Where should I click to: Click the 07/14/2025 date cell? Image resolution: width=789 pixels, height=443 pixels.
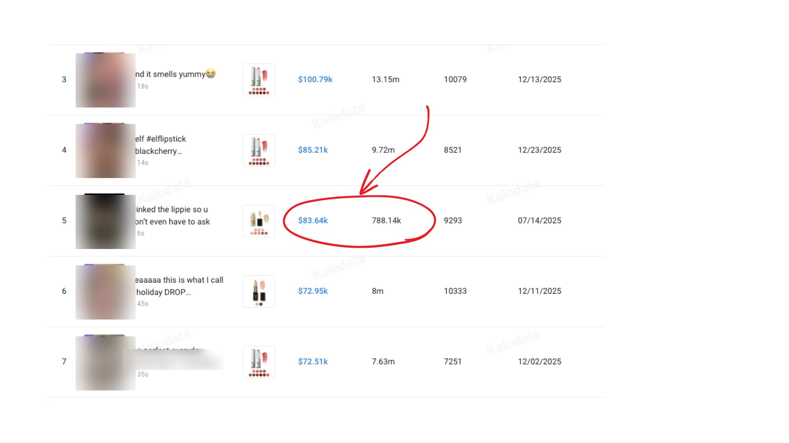tap(540, 220)
